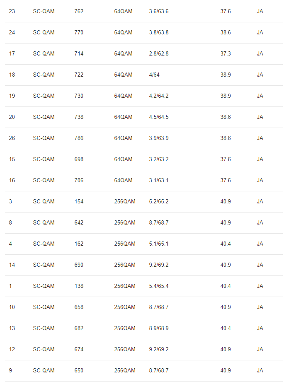The height and width of the screenshot is (384, 289).
Task: Click the 3.9/63.9 power level cell
Action: click(158, 138)
